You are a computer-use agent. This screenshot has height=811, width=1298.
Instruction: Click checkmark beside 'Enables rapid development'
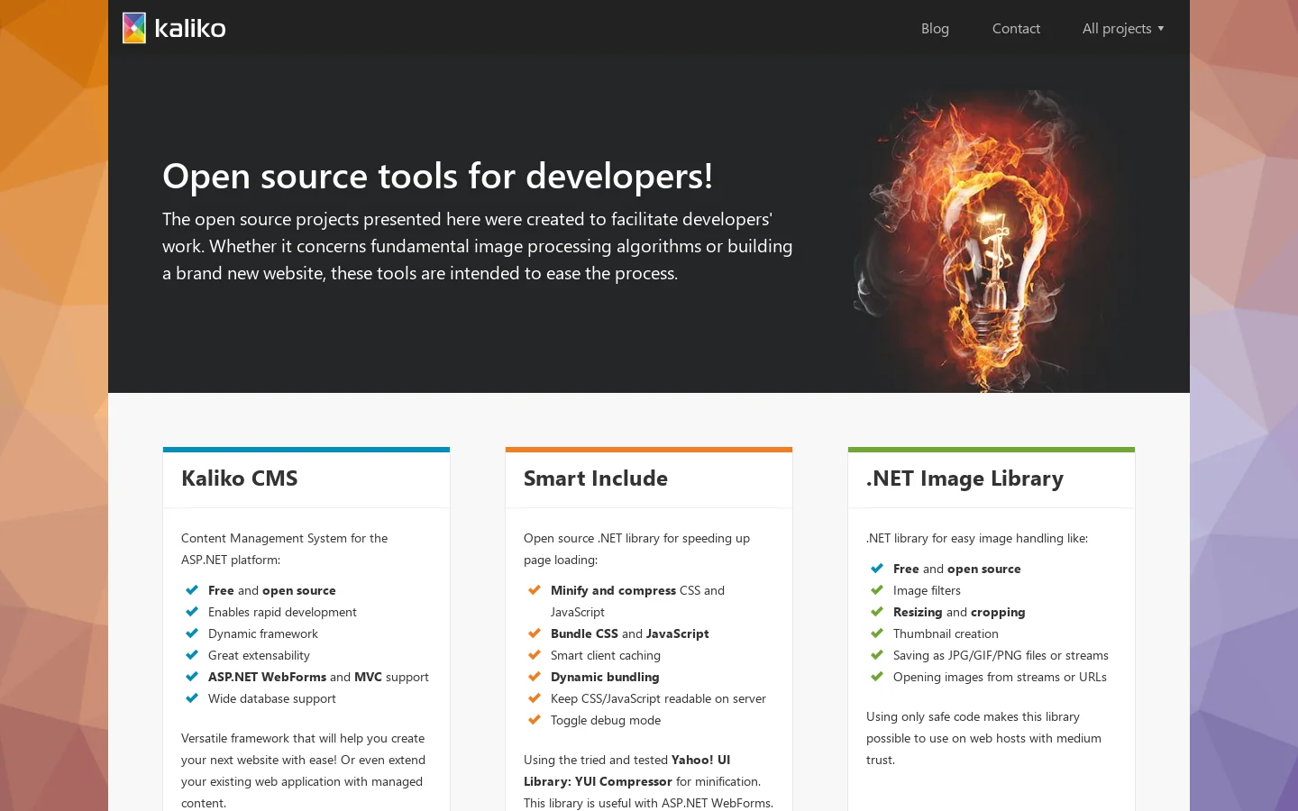pos(191,612)
